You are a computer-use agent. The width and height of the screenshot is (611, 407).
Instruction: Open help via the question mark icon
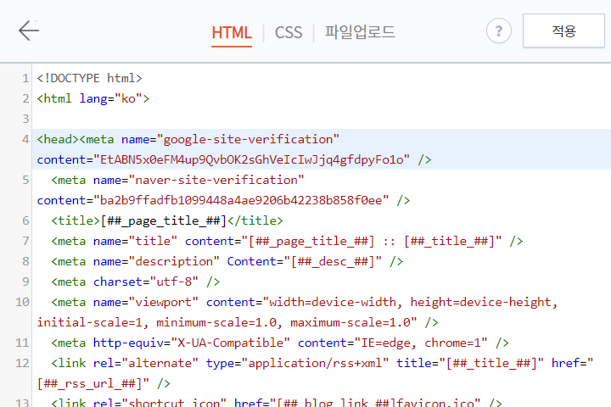[499, 31]
